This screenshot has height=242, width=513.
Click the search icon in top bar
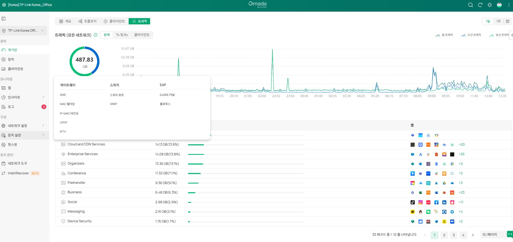(x=470, y=5)
